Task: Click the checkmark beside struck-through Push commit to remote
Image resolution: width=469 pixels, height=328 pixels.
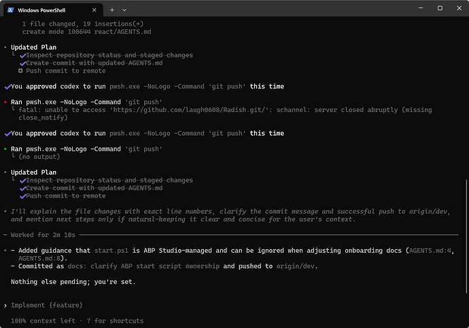Action: point(22,196)
